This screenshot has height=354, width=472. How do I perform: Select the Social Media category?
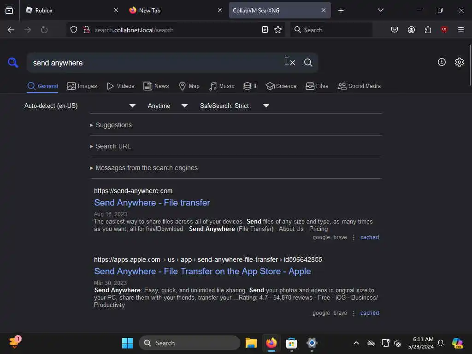click(359, 86)
